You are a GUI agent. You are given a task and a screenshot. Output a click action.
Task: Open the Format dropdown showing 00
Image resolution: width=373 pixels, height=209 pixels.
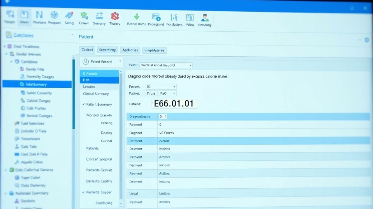(x=161, y=87)
